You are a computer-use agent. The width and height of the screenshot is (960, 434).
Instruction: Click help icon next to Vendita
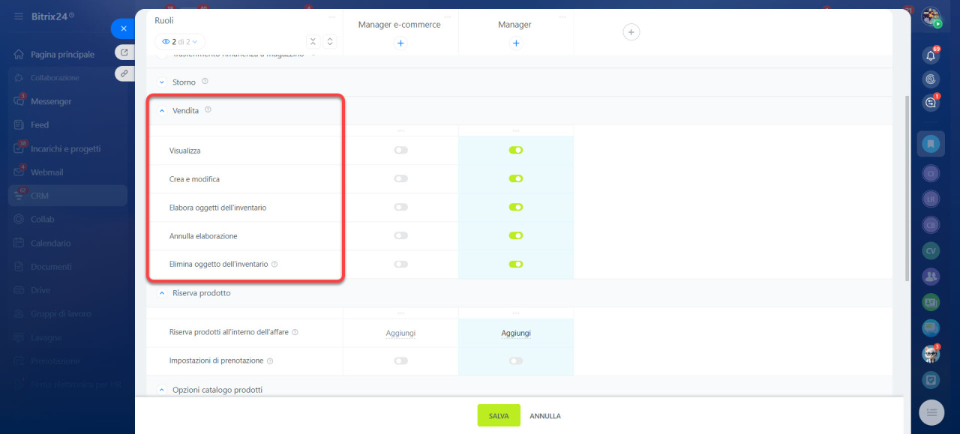pos(208,110)
